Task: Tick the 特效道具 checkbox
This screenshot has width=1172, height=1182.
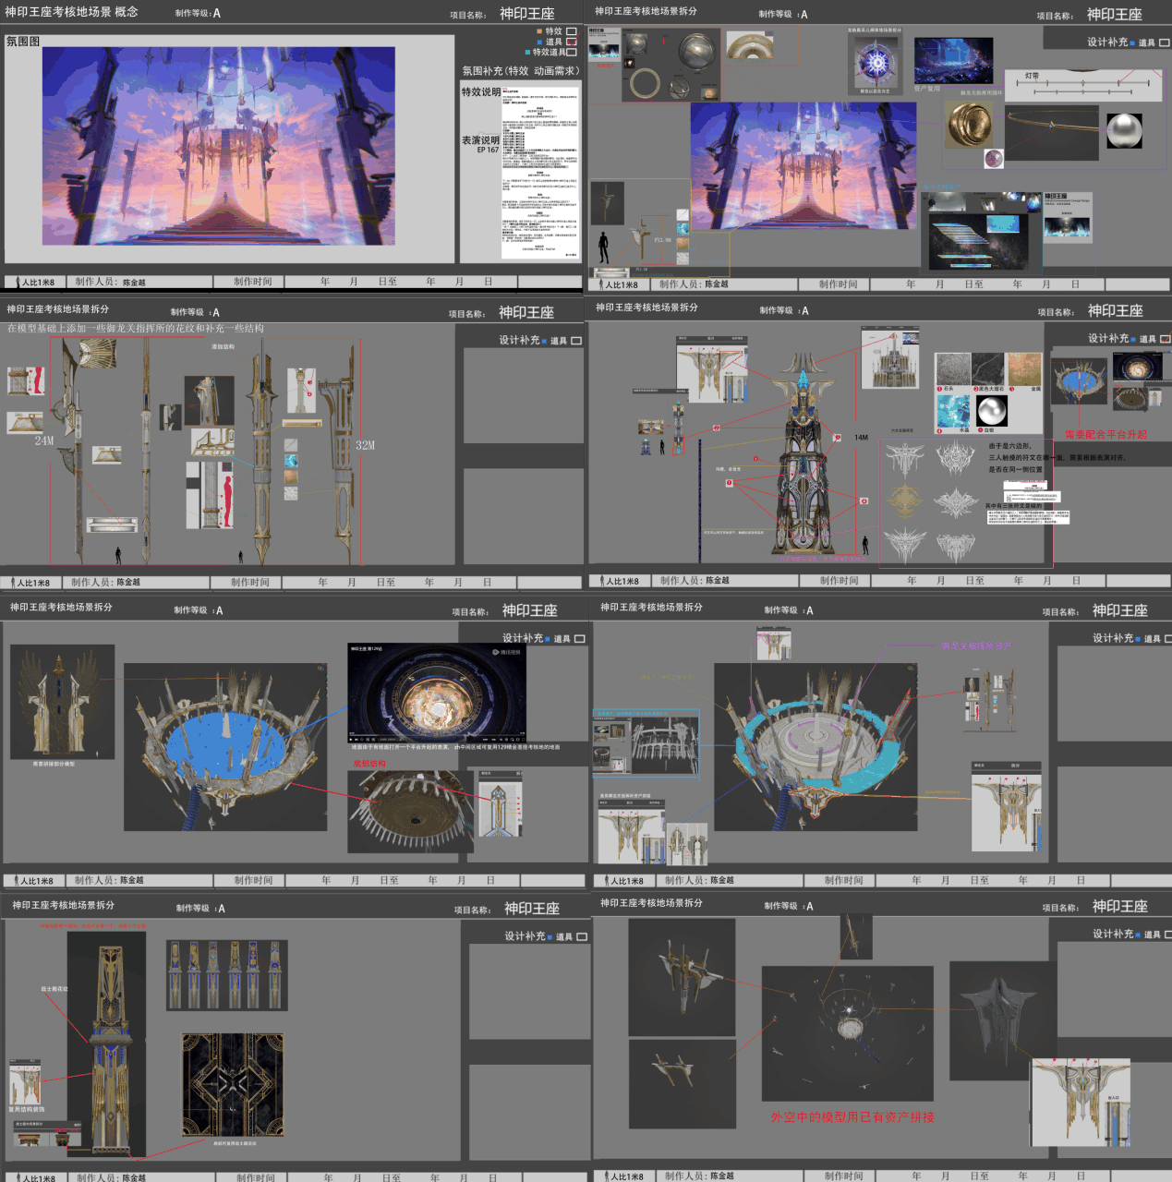Action: 571,53
